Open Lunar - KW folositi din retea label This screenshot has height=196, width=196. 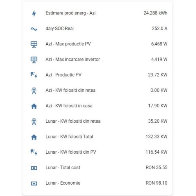pyautogui.click(x=73, y=121)
